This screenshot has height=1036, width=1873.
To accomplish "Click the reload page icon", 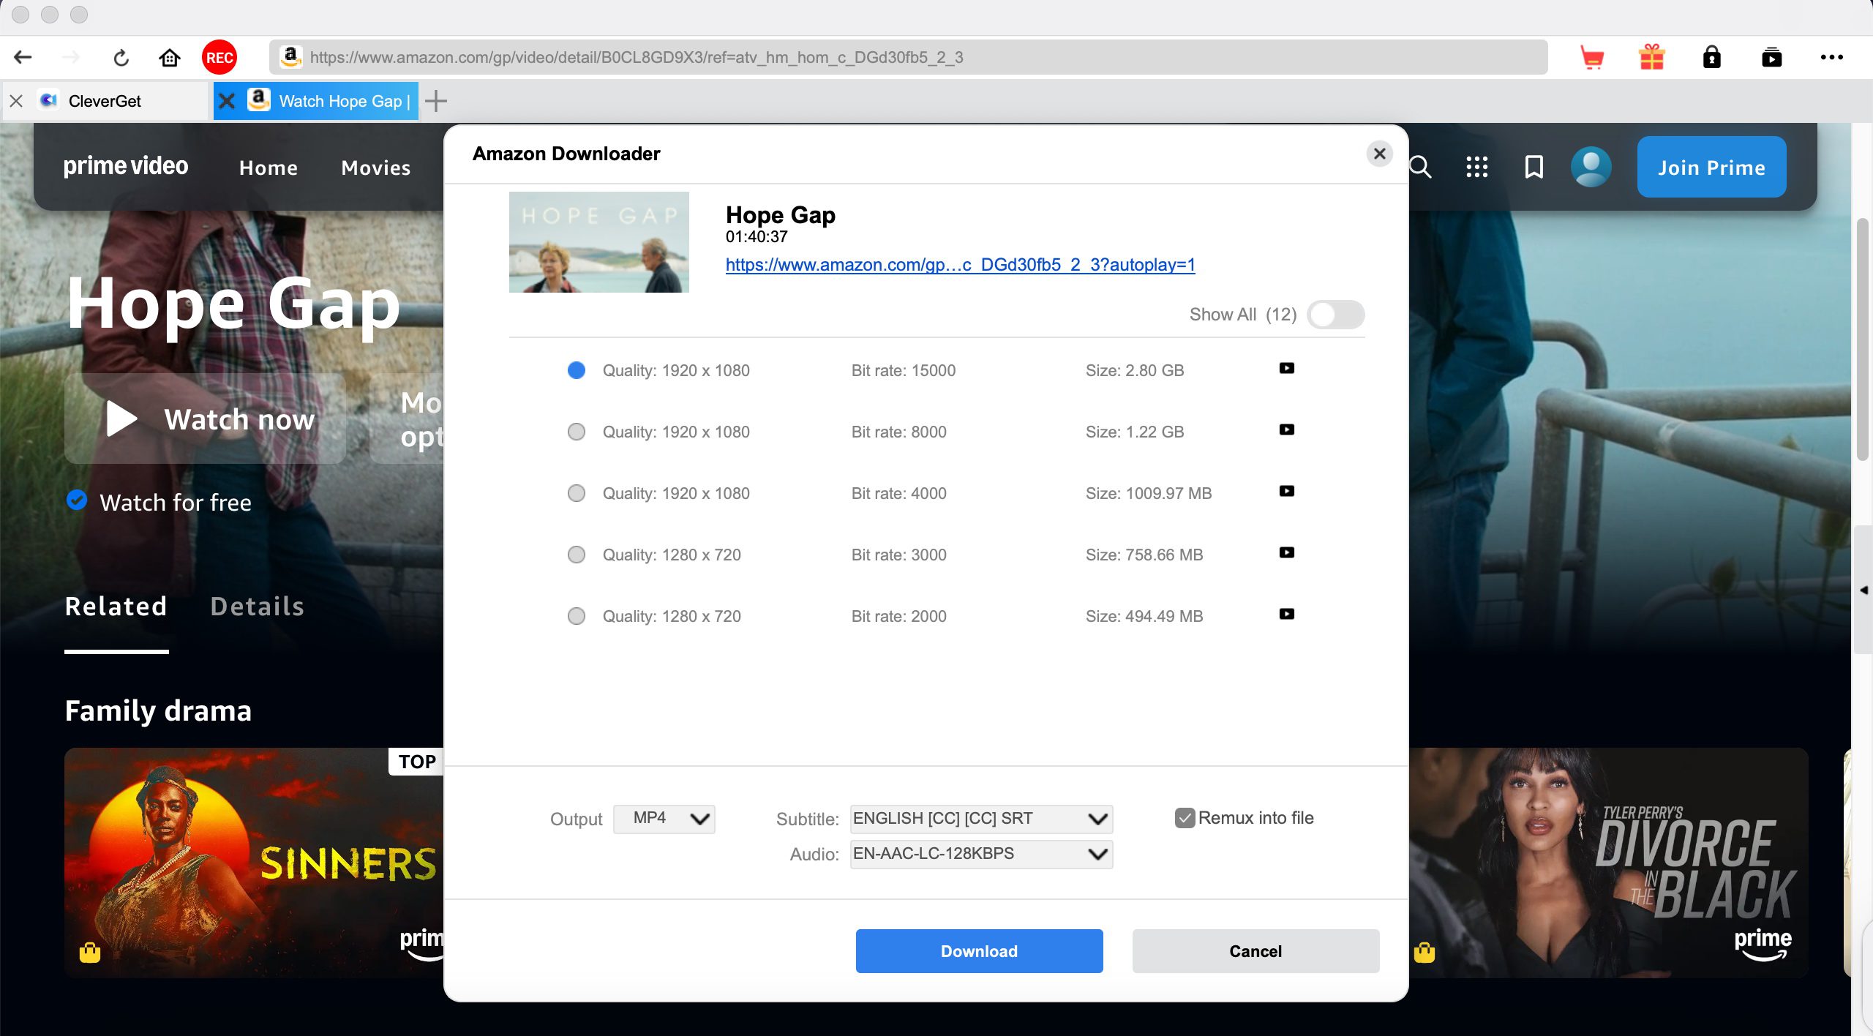I will 121,58.
